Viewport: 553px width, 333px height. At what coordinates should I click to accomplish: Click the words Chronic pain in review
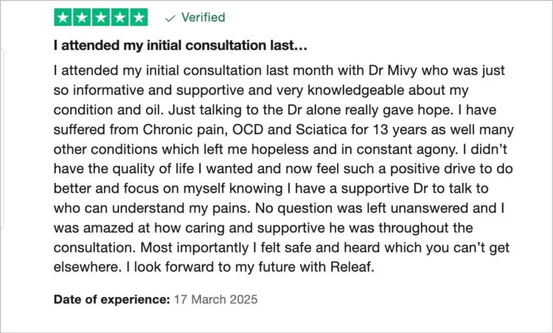click(x=184, y=130)
